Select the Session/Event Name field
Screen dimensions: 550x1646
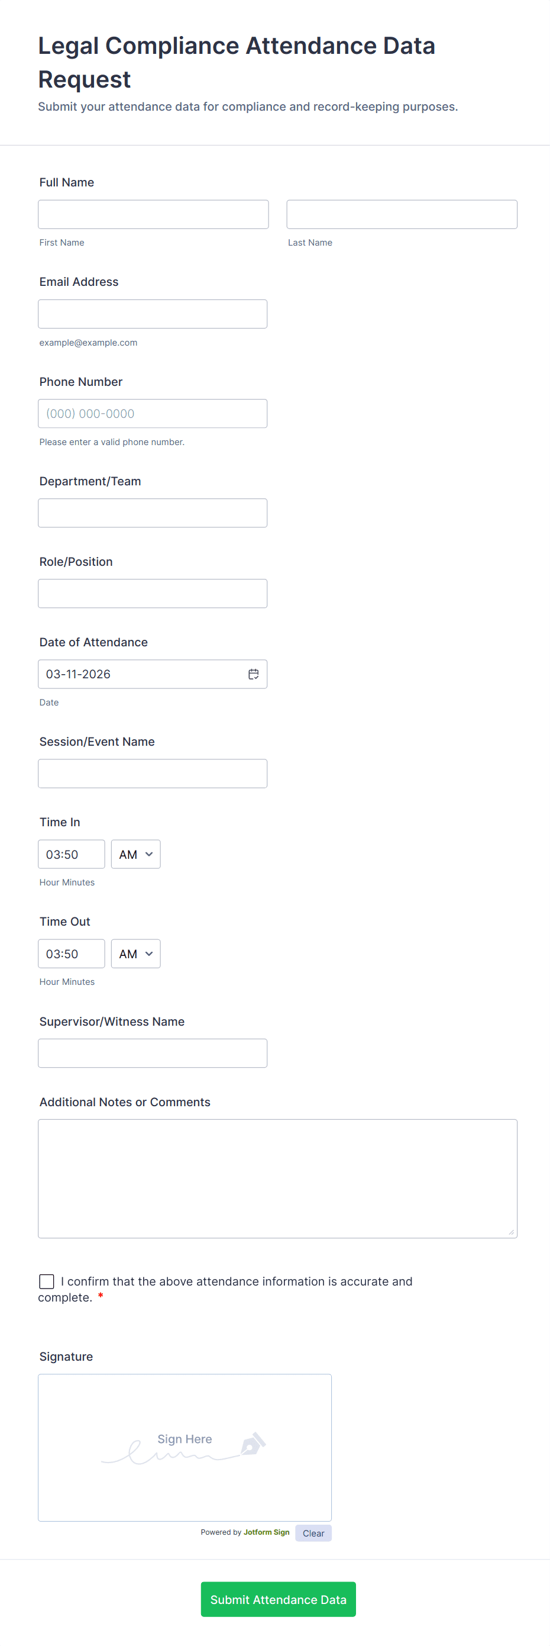click(x=153, y=774)
